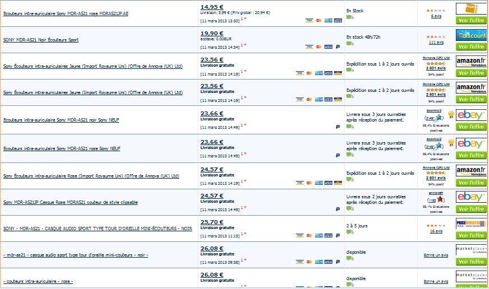Open '- couteurs intra-auriculaire - rose -' link
The width and height of the screenshot is (489, 289).
coord(38,281)
